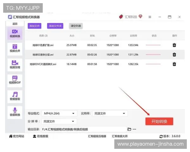The image size is (190, 152).
Task: Click the VIP diamond heart icon
Action: [x=140, y=16]
